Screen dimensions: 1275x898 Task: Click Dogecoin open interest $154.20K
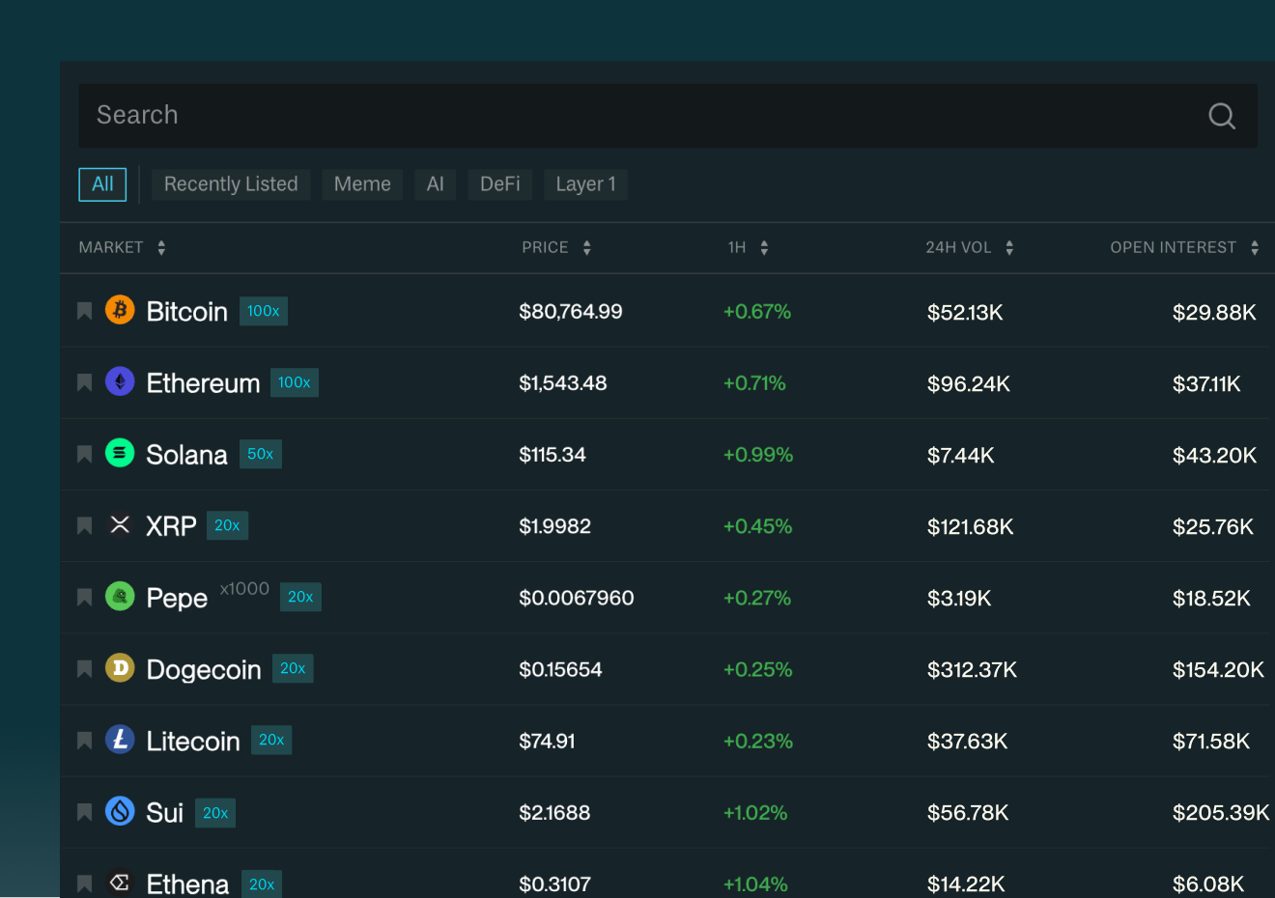tap(1218, 670)
